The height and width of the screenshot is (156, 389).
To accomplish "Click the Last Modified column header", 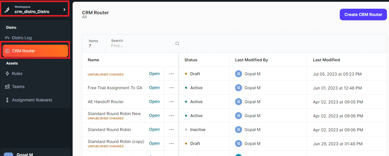I will pos(326,60).
